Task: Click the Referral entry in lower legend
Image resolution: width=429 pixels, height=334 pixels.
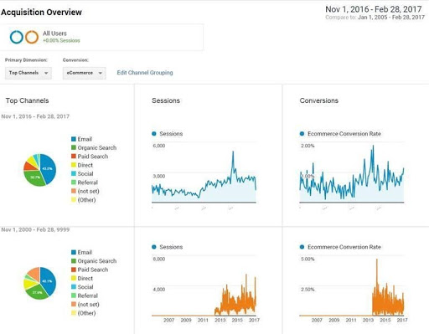Action: coord(87,295)
